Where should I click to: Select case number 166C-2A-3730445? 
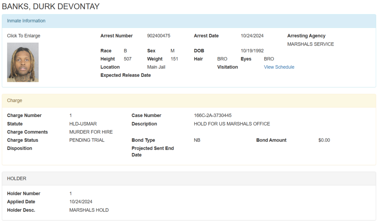(x=212, y=116)
